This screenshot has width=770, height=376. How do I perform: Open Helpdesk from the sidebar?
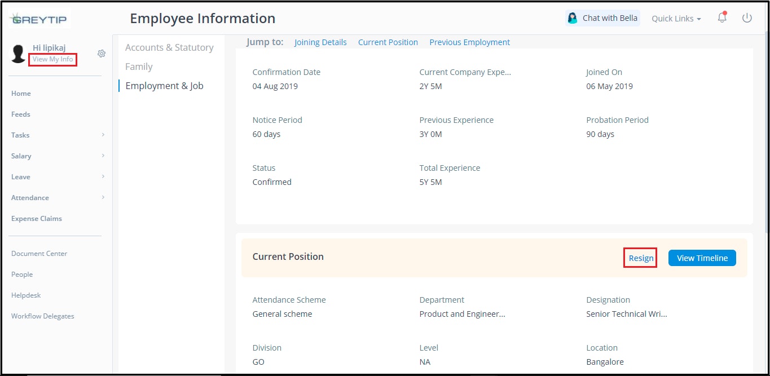(25, 295)
